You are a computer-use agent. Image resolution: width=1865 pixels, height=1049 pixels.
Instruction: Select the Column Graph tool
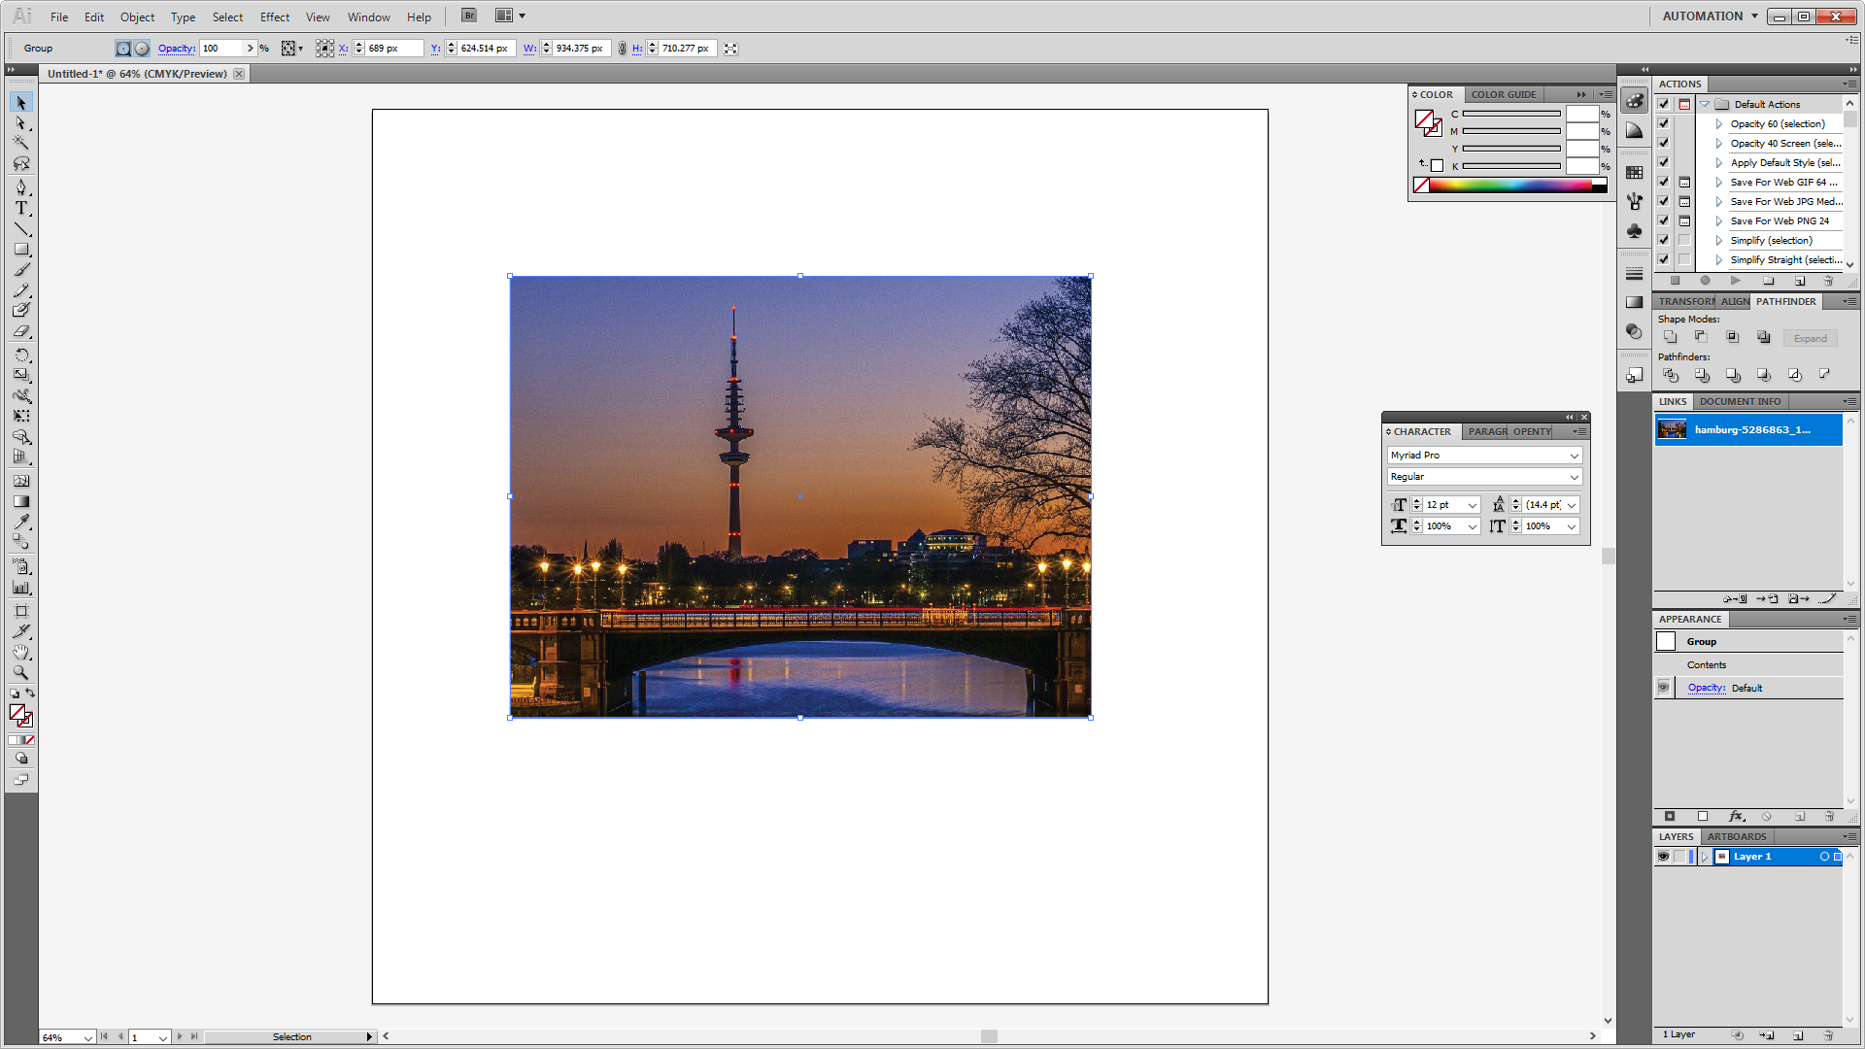21,587
